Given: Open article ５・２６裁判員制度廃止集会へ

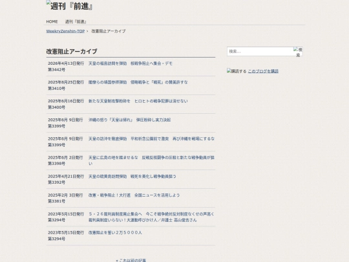Looking at the screenshot, I should click(x=151, y=217).
